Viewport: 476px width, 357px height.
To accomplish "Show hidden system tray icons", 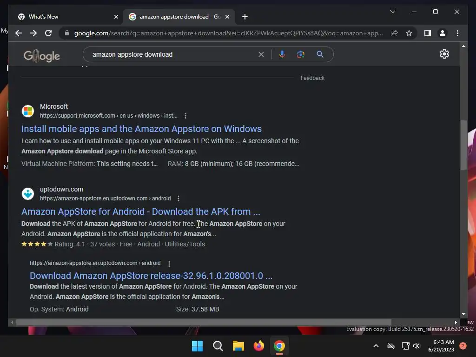I will click(376, 346).
